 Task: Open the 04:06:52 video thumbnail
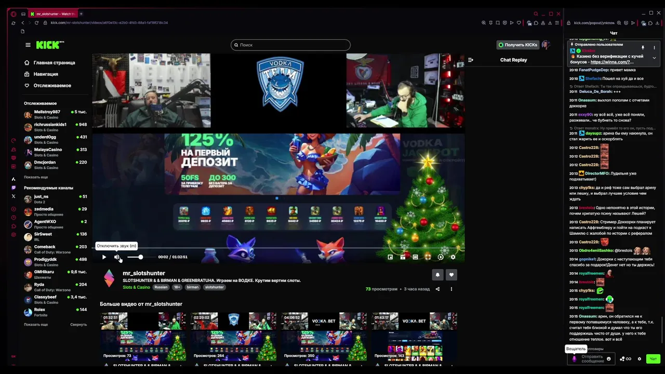pos(324,337)
